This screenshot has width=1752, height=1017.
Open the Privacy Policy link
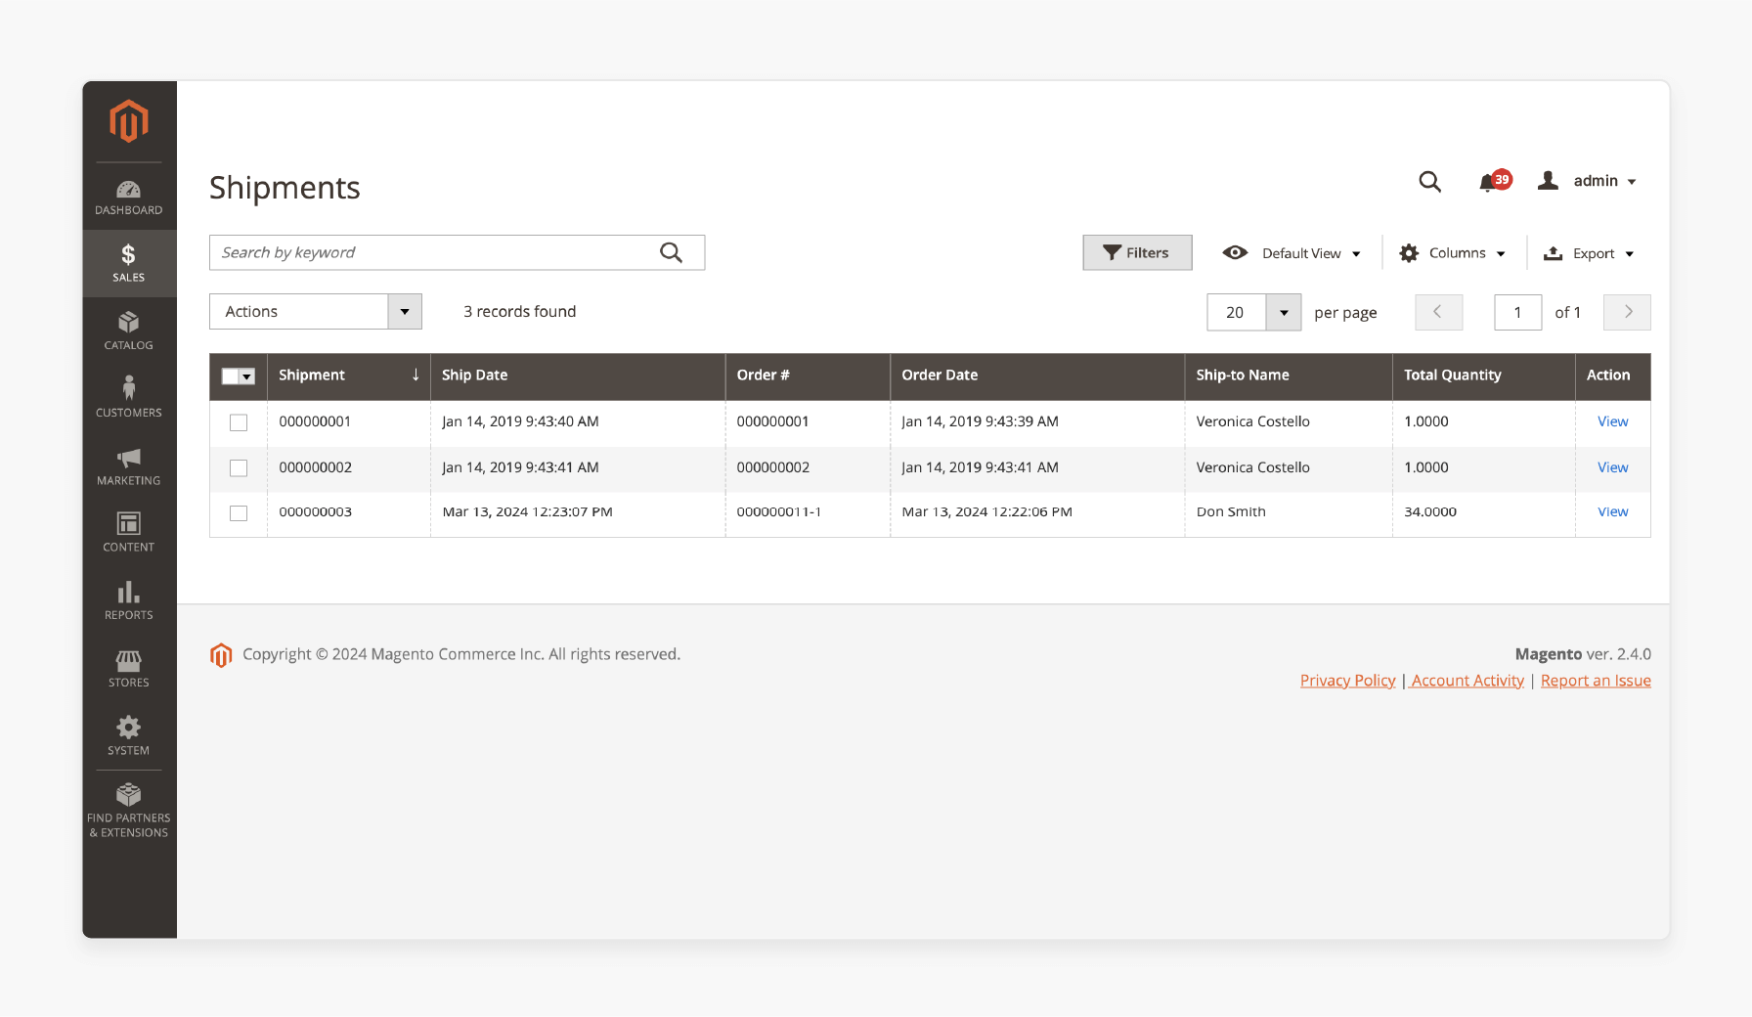[1347, 681]
